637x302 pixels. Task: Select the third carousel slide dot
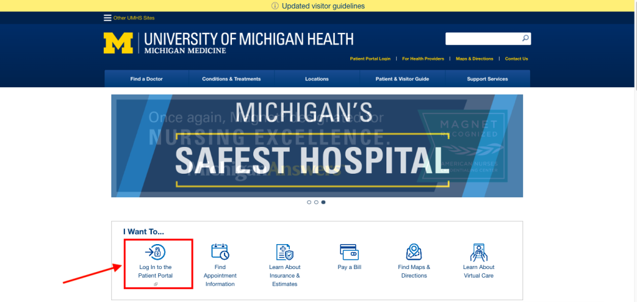coord(323,202)
